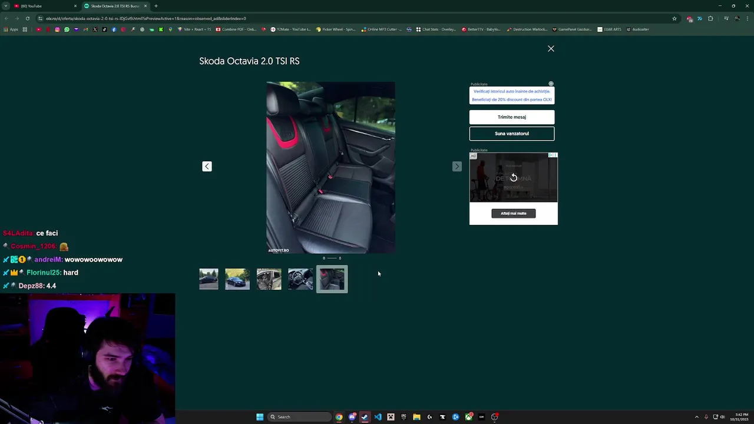Click the Suna vanzatorul button
The width and height of the screenshot is (754, 424).
click(512, 134)
